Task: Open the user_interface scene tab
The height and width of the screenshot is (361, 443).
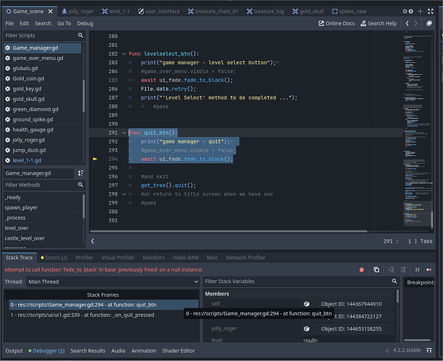Action: [159, 12]
